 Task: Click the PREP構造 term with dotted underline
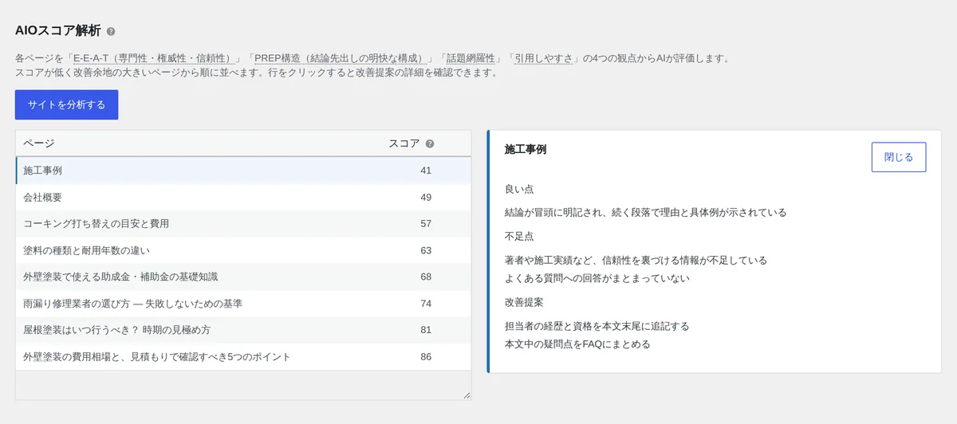click(x=339, y=58)
